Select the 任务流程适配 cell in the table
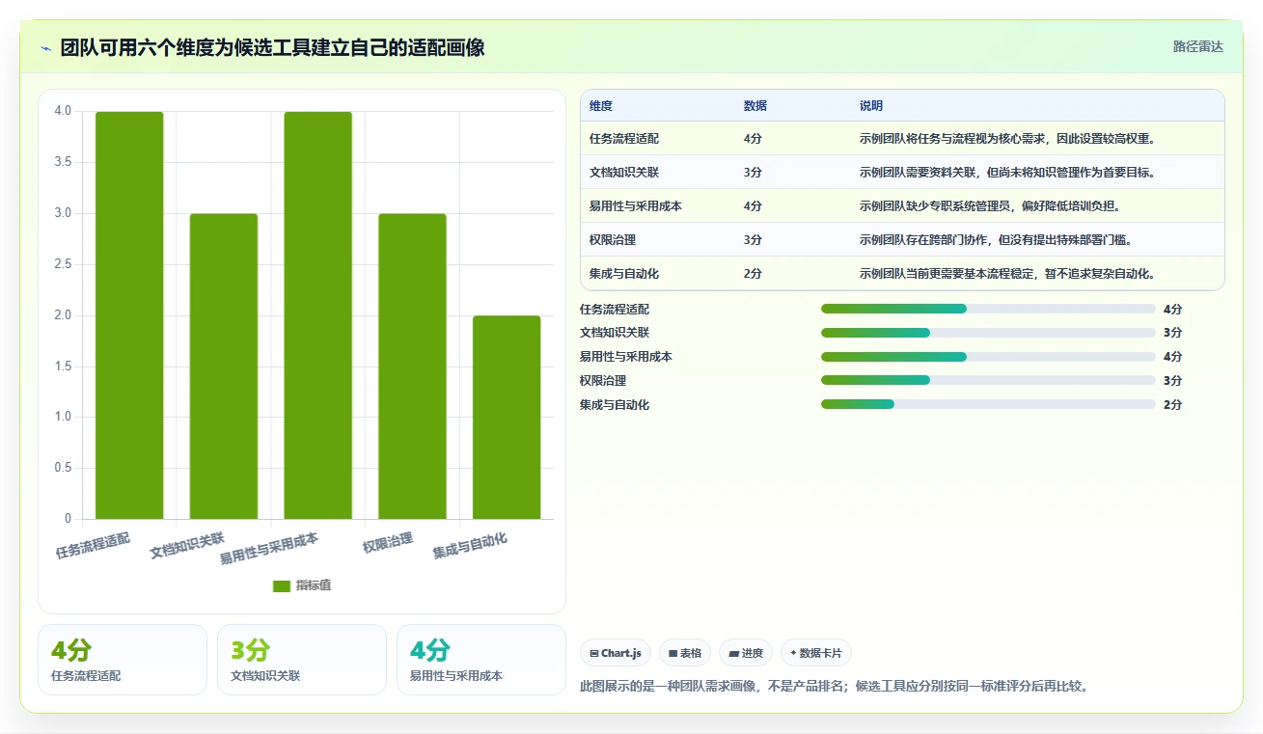 (x=624, y=139)
